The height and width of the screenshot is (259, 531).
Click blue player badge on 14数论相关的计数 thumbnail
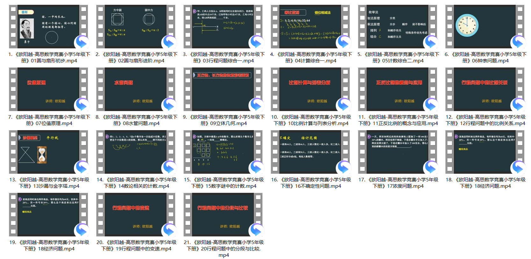coord(169,167)
